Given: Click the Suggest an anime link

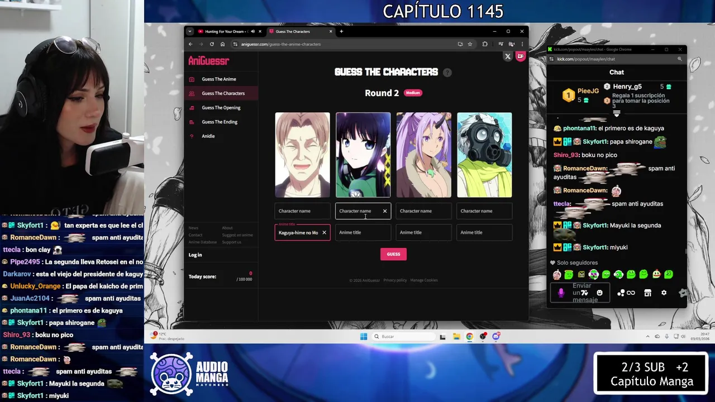Looking at the screenshot, I should pos(237,235).
